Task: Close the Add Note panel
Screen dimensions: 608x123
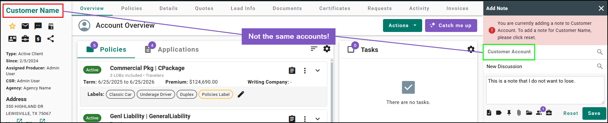Action: point(601,8)
